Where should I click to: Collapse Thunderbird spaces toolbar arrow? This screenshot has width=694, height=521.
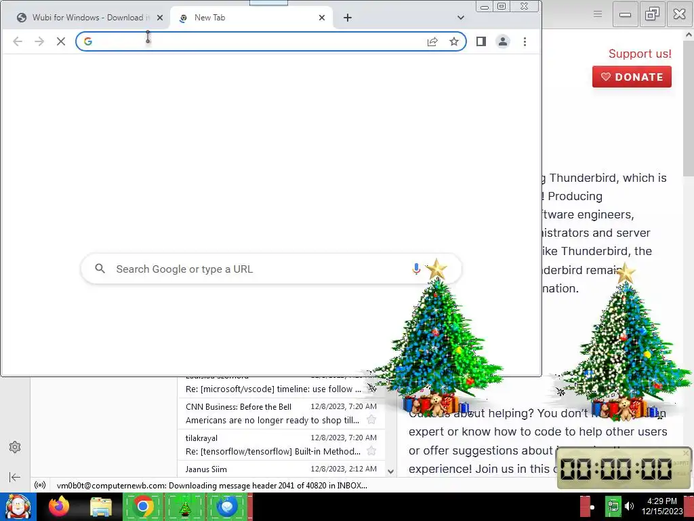pos(15,477)
